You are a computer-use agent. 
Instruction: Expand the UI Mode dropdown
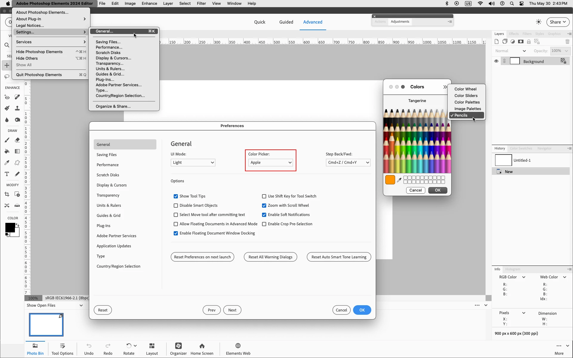coord(193,163)
